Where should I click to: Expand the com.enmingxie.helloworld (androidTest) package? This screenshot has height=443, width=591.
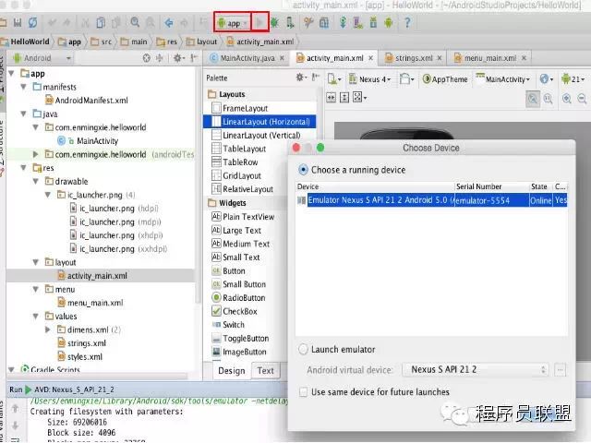[x=35, y=154]
